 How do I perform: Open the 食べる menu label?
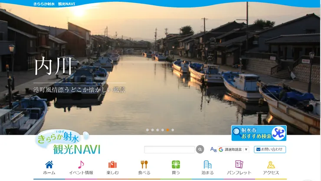tap(144, 173)
